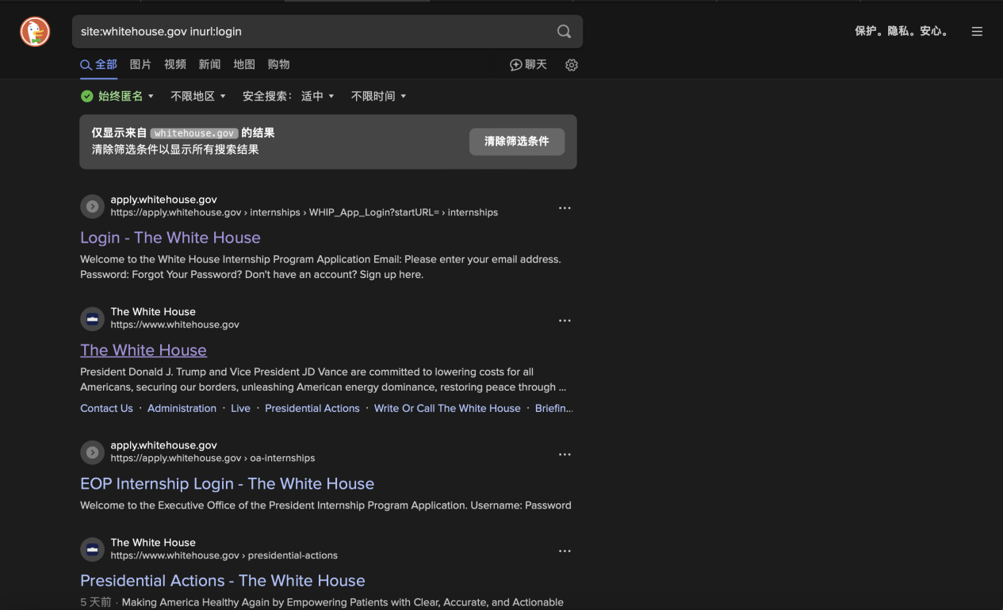The height and width of the screenshot is (610, 1003).
Task: Expand the 不限地区 region dropdown
Action: click(198, 97)
